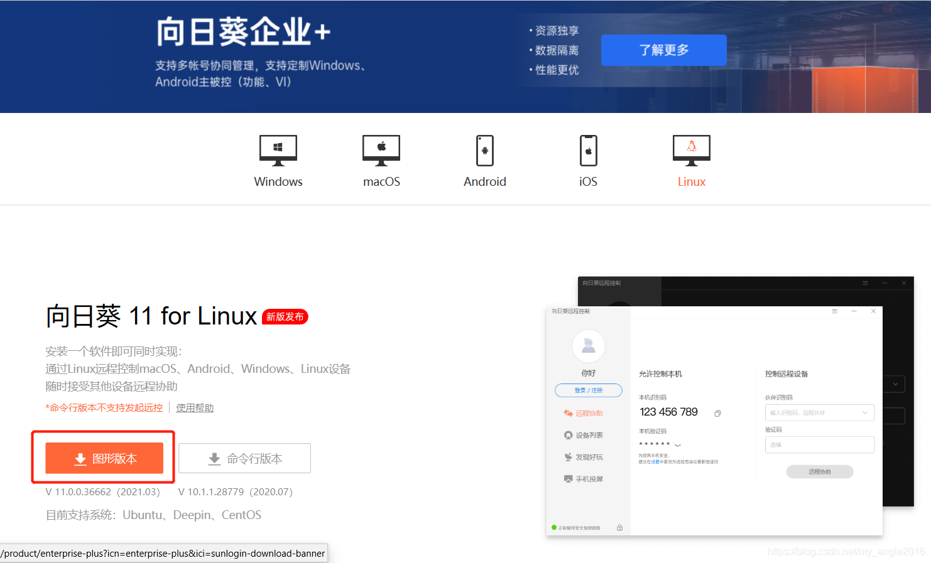Open hamburger menu in dark background window

pyautogui.click(x=865, y=283)
